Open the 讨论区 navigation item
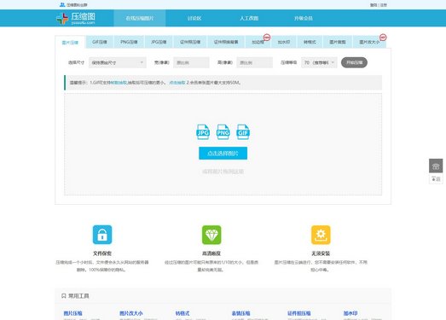 [194, 18]
